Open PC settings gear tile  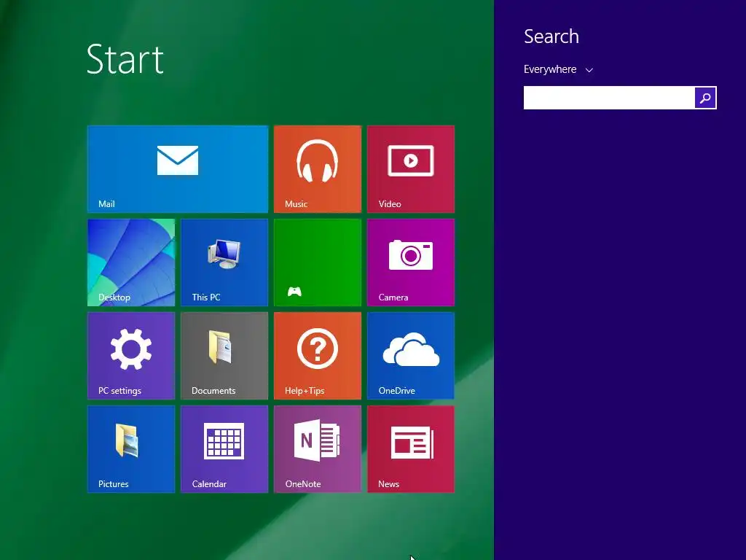coord(131,356)
